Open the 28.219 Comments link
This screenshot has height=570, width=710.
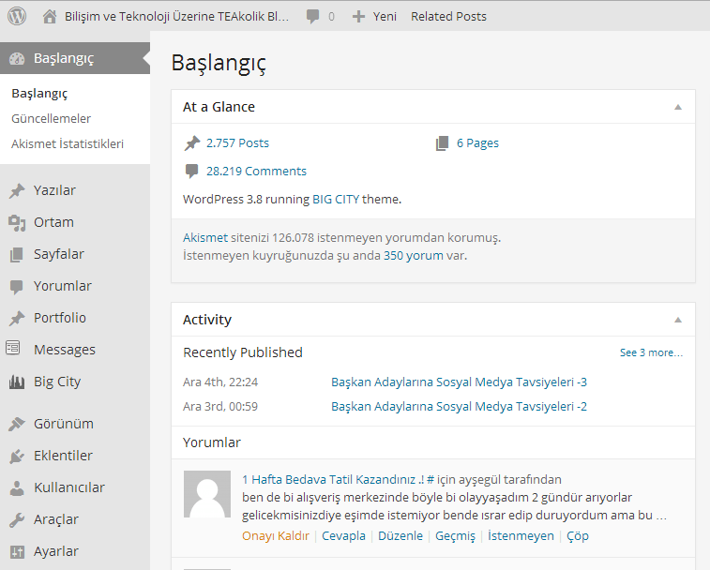click(256, 172)
